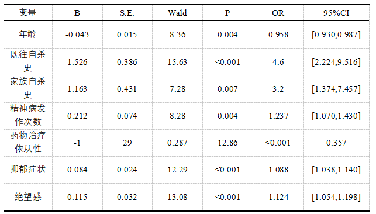This screenshot has width=376, height=214.
Task: Select the OR value 1.237
Action: pos(278,116)
